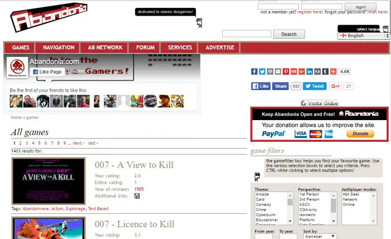Viewport: 391px width, 239px height.
Task: Click the Search button
Action: pyautogui.click(x=289, y=34)
